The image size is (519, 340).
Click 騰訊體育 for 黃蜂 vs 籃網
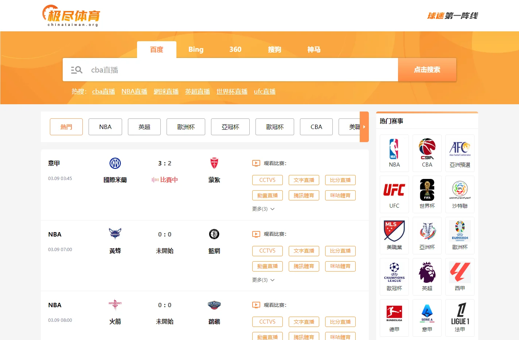click(x=304, y=266)
